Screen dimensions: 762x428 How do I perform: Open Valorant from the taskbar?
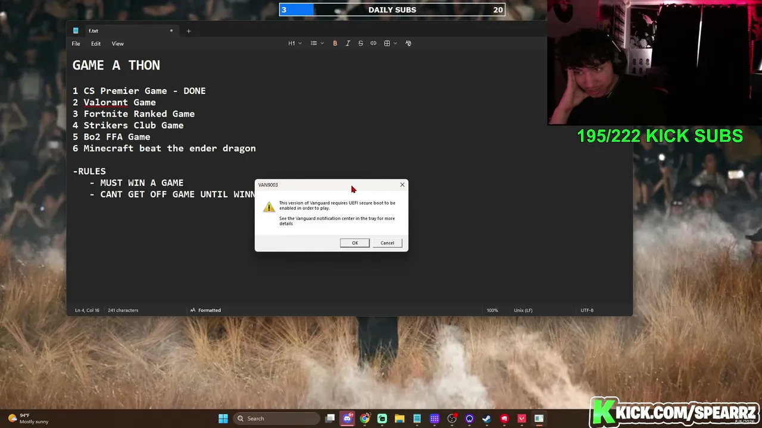pyautogui.click(x=521, y=418)
